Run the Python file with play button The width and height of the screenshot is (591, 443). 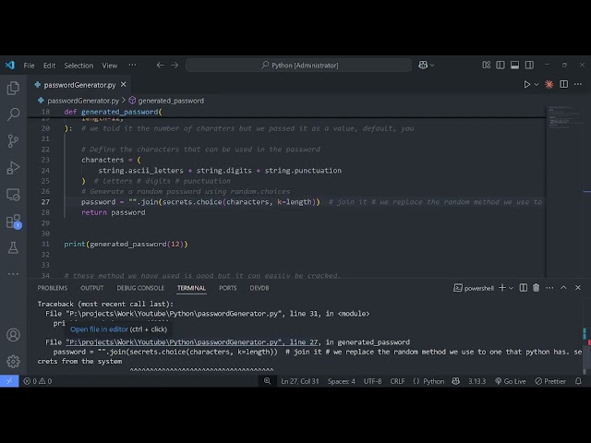(x=527, y=84)
